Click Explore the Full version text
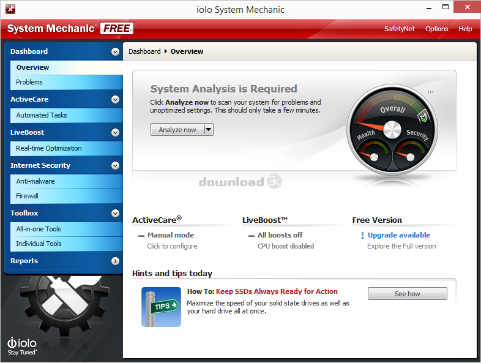Image resolution: width=481 pixels, height=363 pixels. (x=401, y=246)
